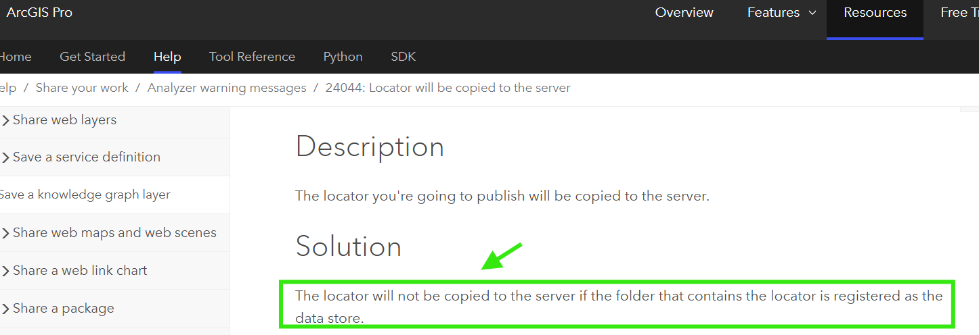Open the Overview page
979x335 pixels.
click(x=684, y=13)
